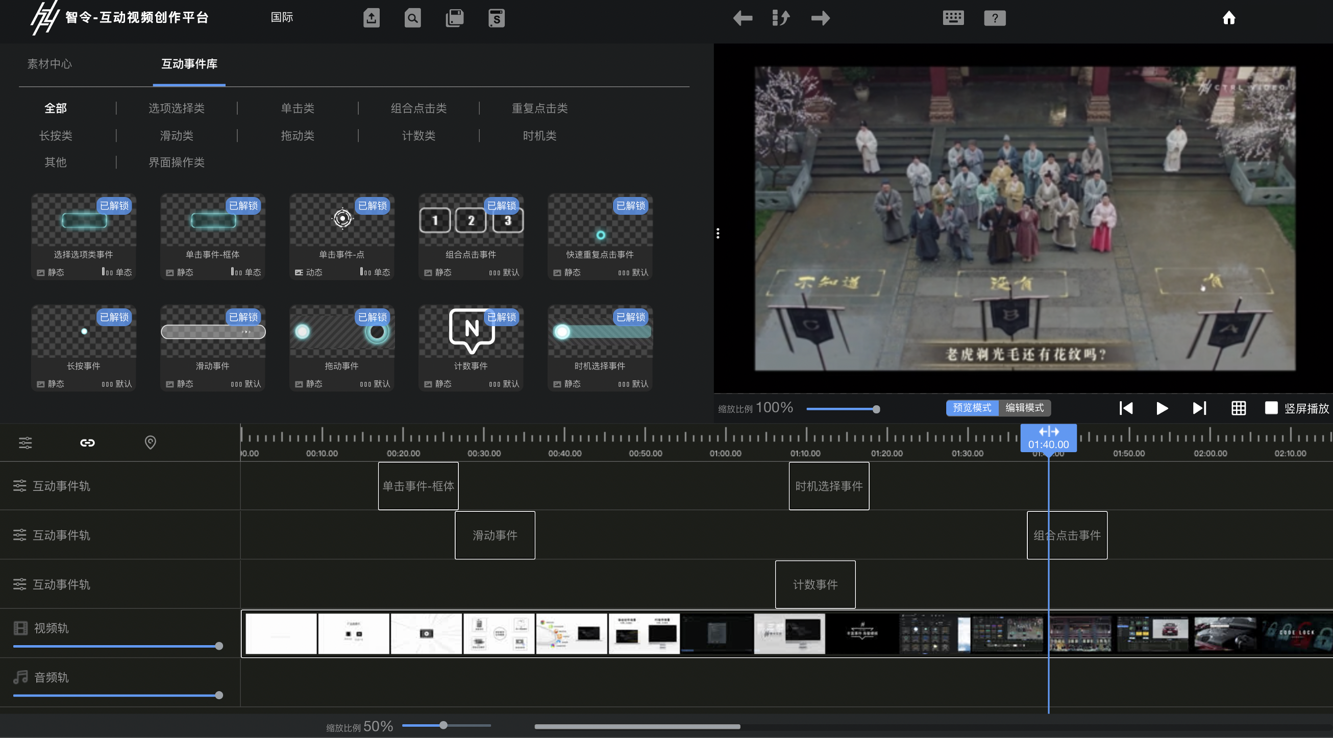Adjust the 视频轨 volume slider
1333x738 pixels.
tap(118, 646)
